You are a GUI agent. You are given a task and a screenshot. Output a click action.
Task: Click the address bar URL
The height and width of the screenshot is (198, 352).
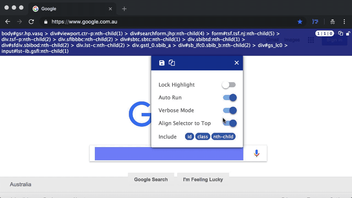84,22
